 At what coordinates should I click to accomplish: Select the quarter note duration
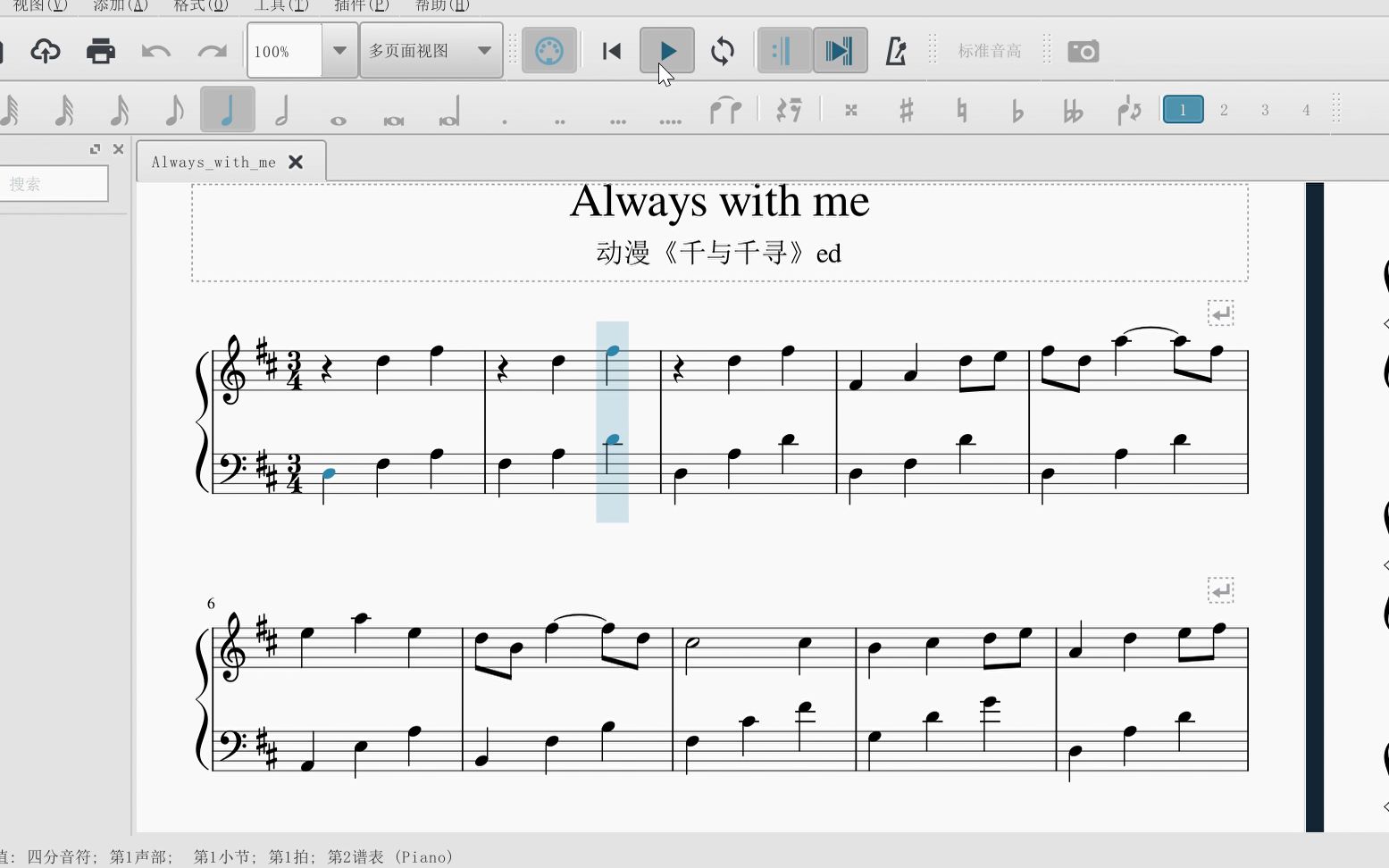click(228, 110)
